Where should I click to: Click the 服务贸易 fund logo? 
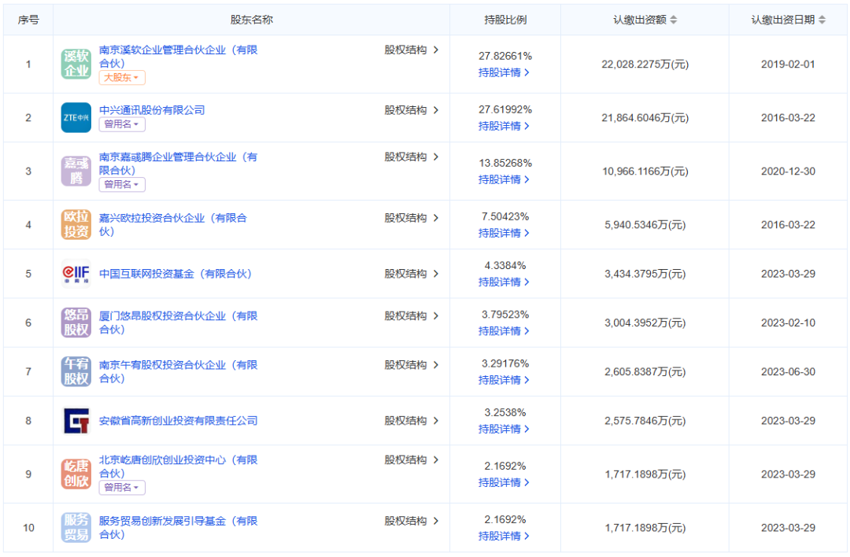tap(76, 528)
